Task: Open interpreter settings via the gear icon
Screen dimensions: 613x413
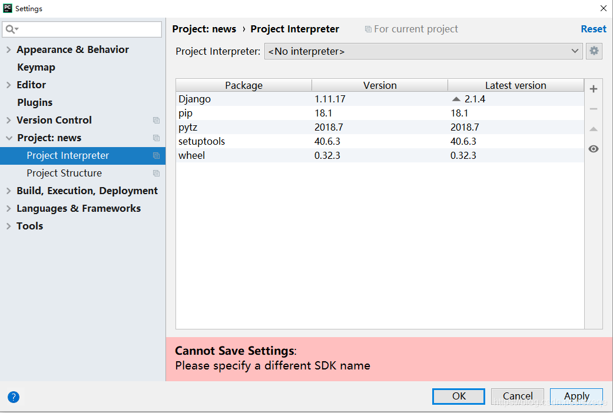Action: coord(594,51)
